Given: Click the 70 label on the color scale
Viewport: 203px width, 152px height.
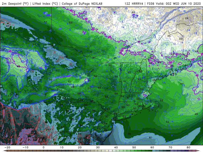Looking at the screenshot, I should pos(170,147).
